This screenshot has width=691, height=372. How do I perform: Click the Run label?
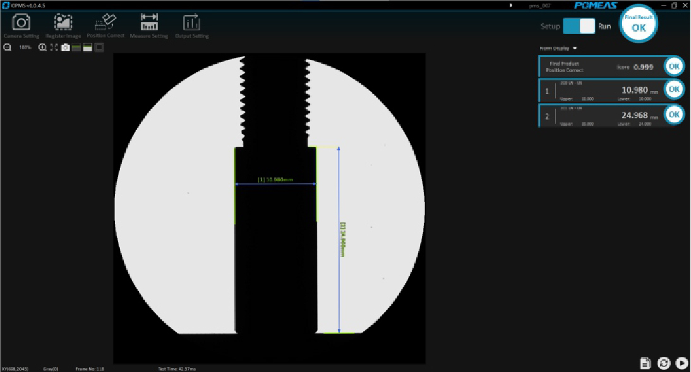[x=604, y=26]
